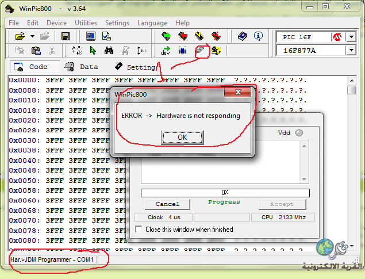Detect device using the dev arrow icon
This screenshot has height=279, width=365.
click(x=166, y=51)
